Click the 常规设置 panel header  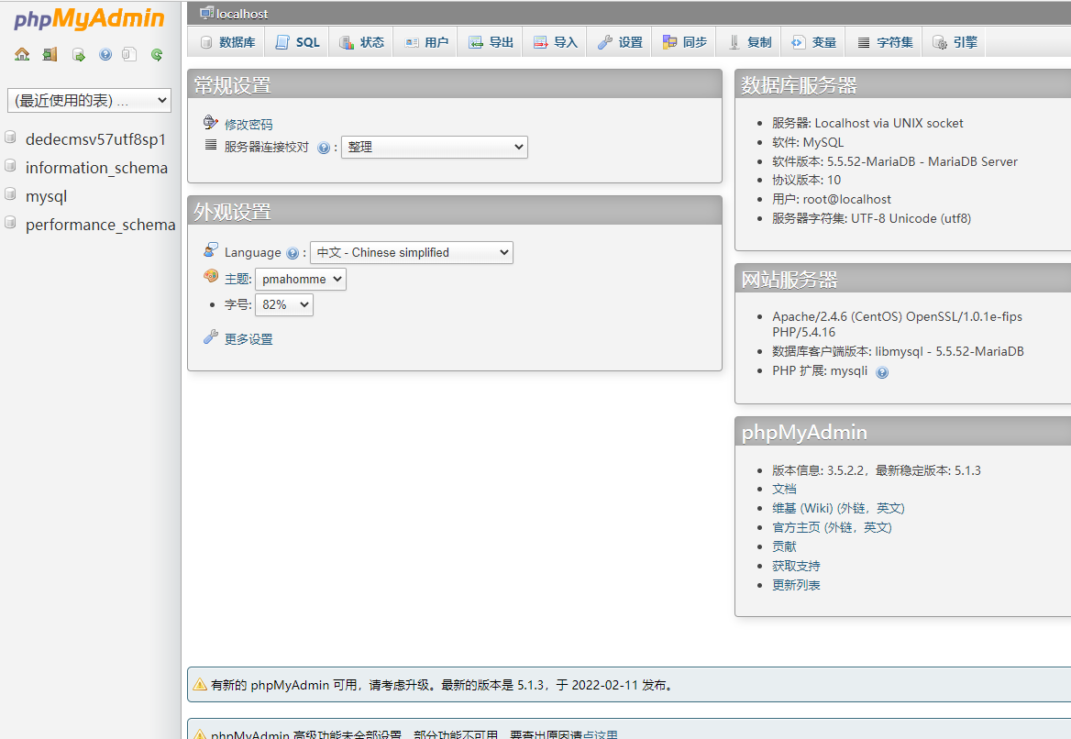(455, 84)
